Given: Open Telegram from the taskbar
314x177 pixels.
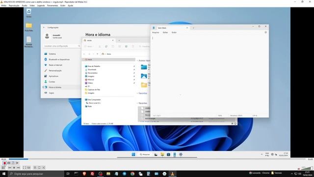Looking at the screenshot, I should click(124, 174).
